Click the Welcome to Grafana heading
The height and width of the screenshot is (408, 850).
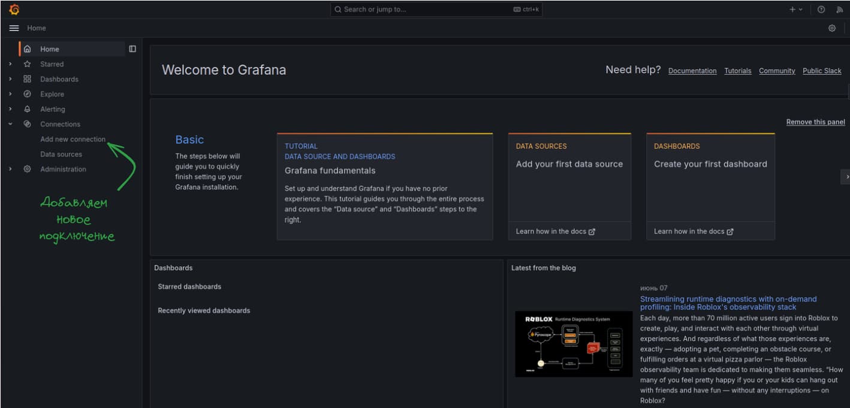pos(224,70)
